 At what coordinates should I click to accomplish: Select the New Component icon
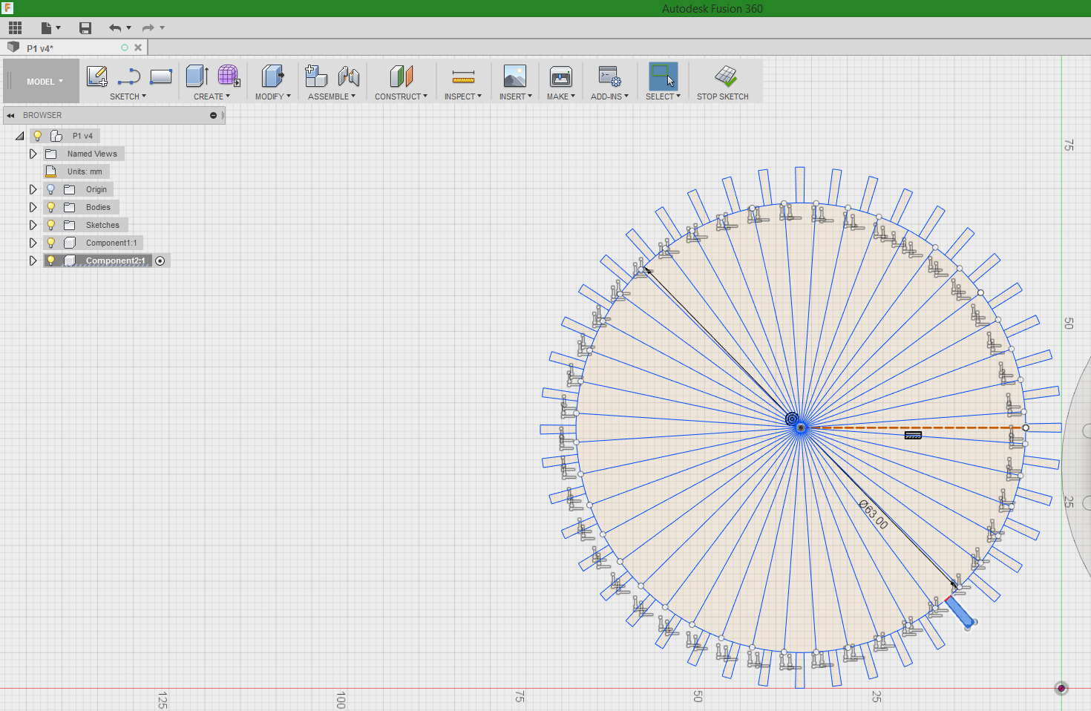pos(316,76)
